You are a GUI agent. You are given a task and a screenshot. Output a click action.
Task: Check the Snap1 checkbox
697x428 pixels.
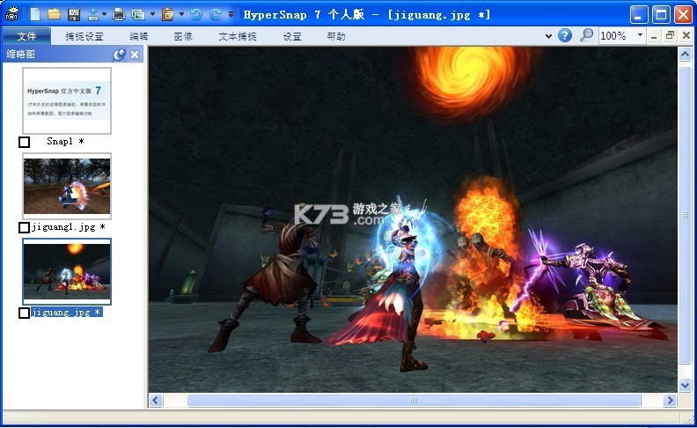point(25,143)
